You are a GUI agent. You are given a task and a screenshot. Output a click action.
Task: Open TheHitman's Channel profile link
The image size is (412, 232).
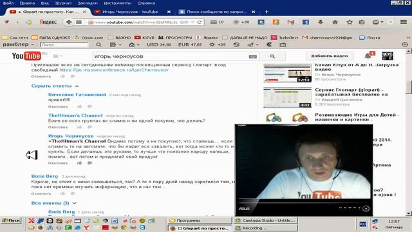[75, 115]
